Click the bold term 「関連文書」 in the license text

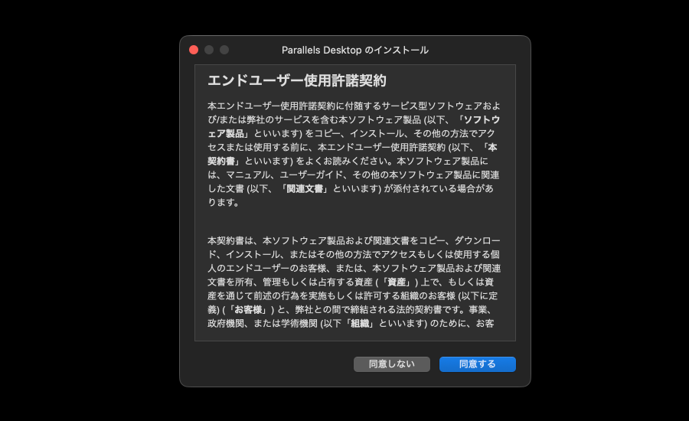click(305, 189)
